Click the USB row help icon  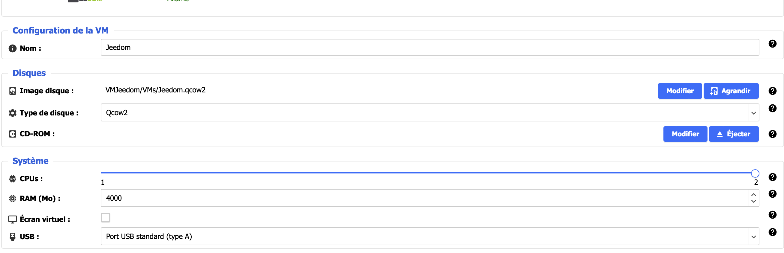(772, 232)
